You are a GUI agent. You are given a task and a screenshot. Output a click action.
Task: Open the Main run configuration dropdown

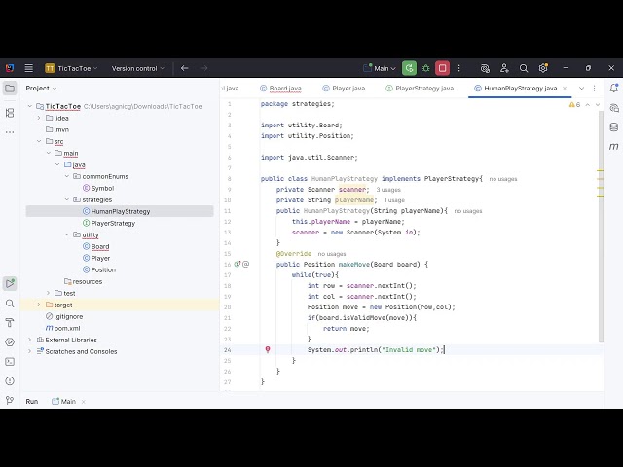[380, 68]
